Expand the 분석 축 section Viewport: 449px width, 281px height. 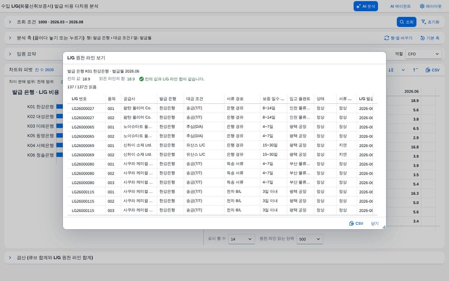coord(10,38)
